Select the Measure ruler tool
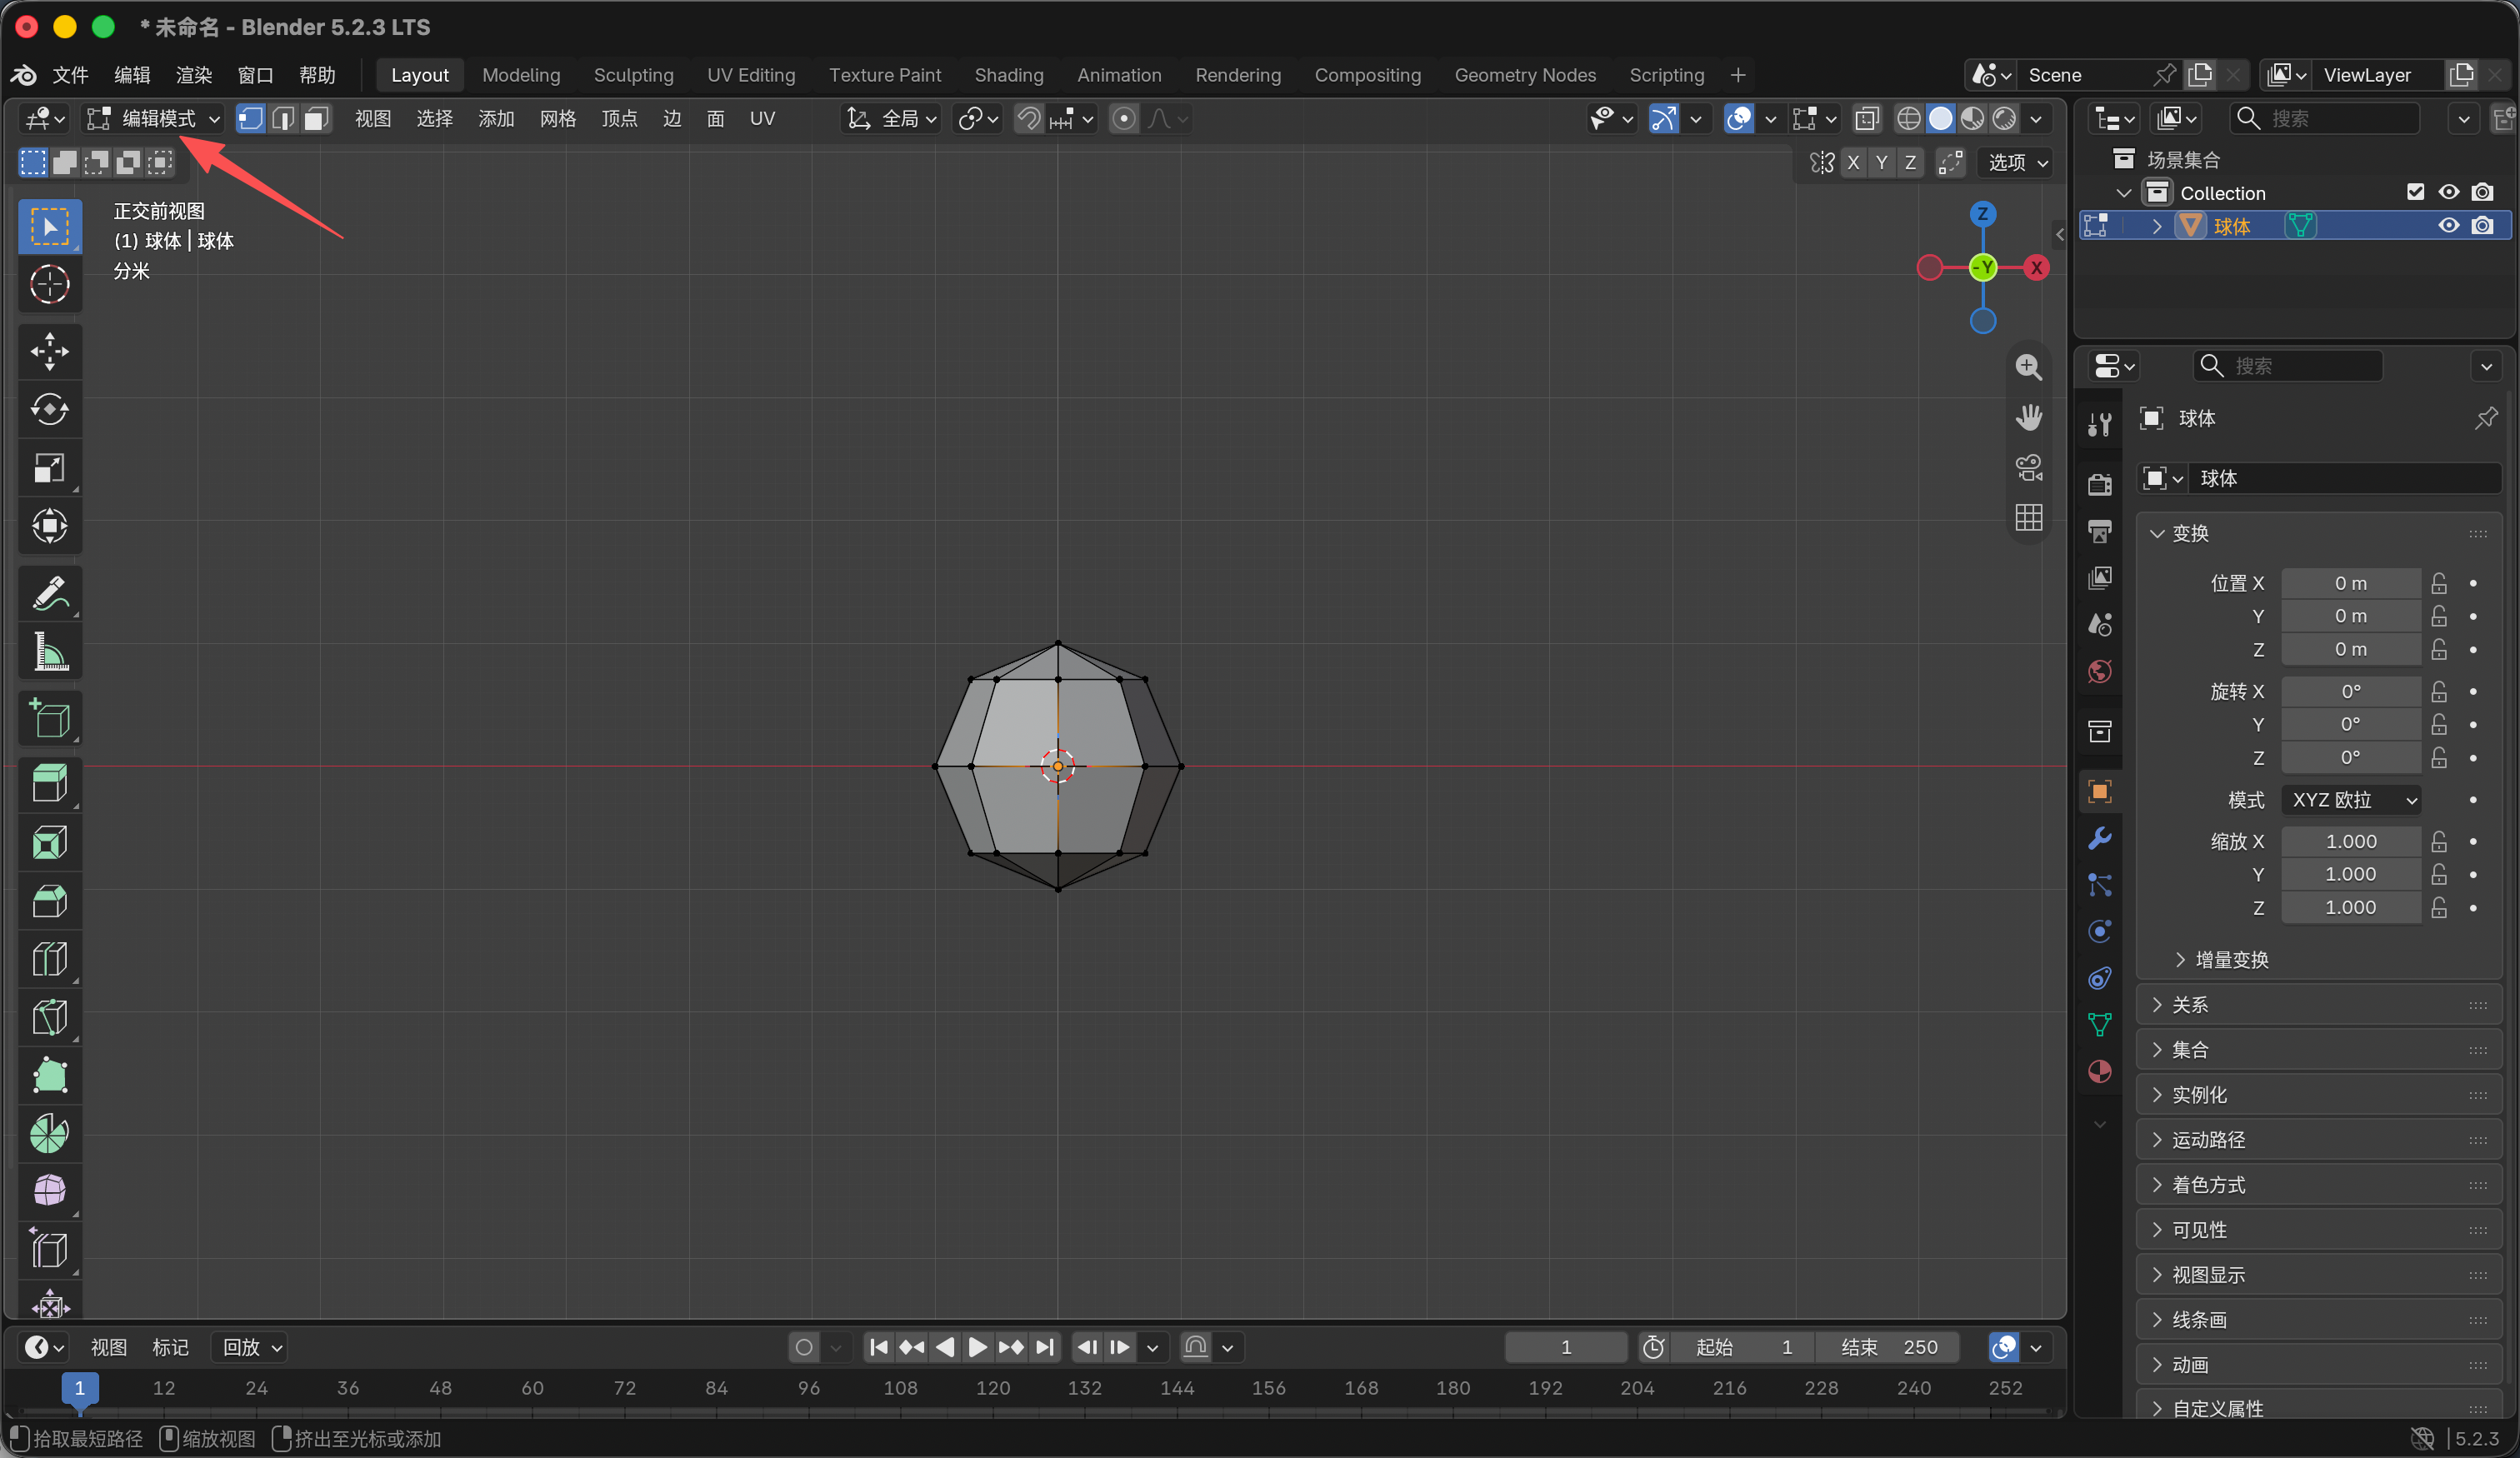2520x1458 pixels. pyautogui.click(x=50, y=652)
